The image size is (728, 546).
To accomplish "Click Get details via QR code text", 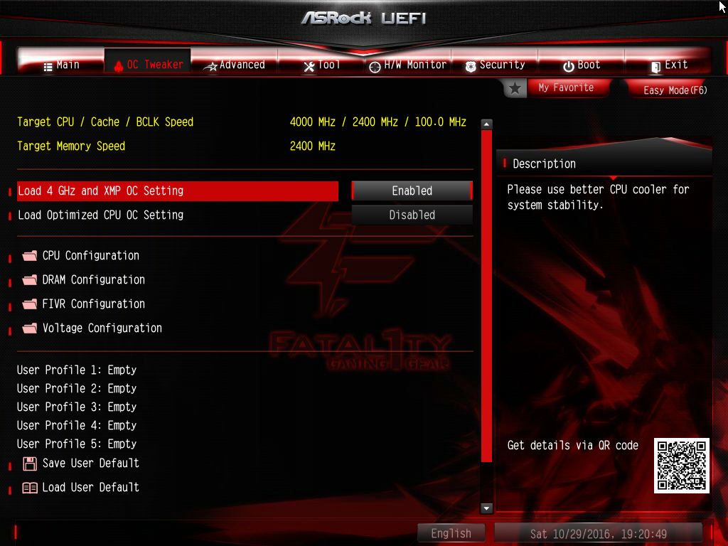I will (x=572, y=446).
